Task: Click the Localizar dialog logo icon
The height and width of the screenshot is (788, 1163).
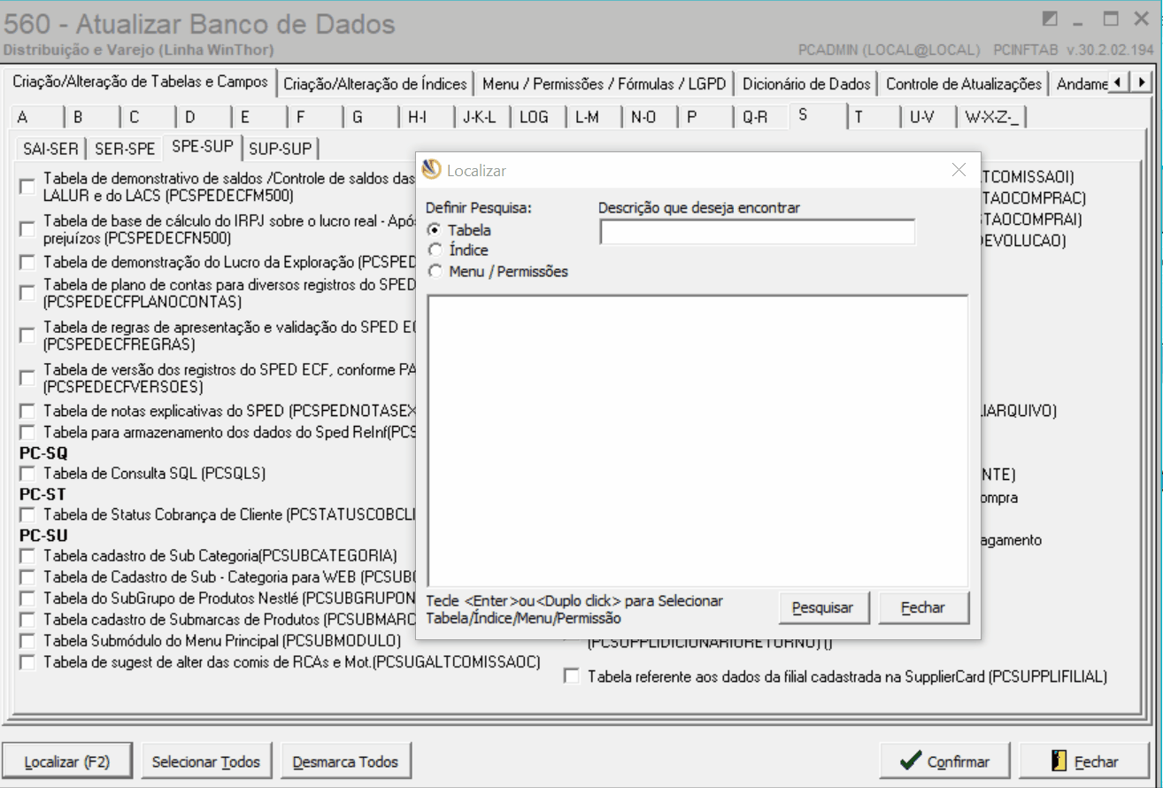Action: (432, 170)
